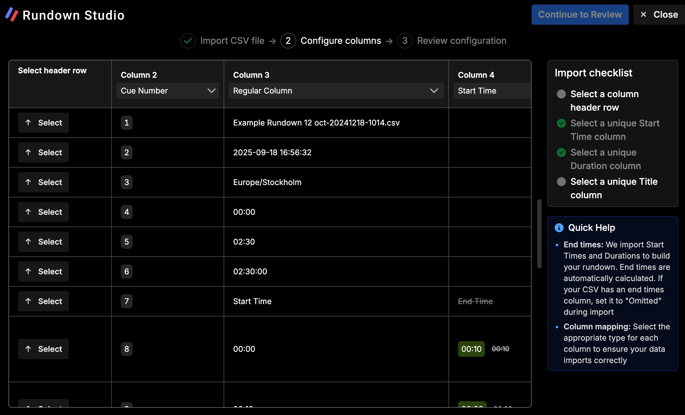Screen dimensions: 685x415
Task: Click gray status circle for unique Title column
Action: [x=561, y=182]
